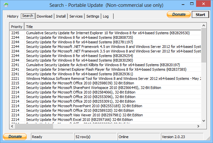Screen dimensions: 213x143
Task: Select the Windows Malicious Software Removal Tool row
Action: (105, 79)
